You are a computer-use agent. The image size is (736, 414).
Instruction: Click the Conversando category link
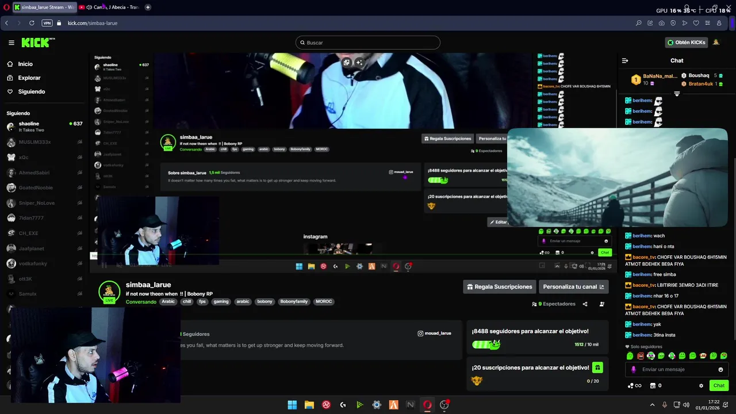141,302
